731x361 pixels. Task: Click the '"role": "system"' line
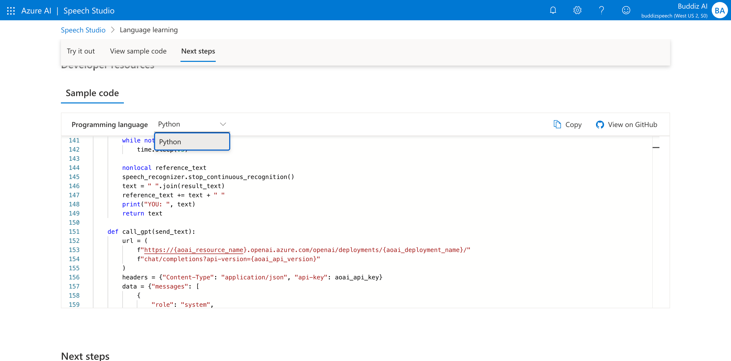(182, 304)
